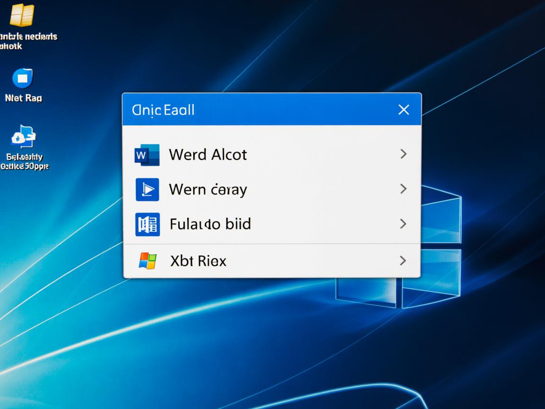Click the blue play icon beside Wern ceray
Image resolution: width=545 pixels, height=409 pixels.
click(147, 190)
